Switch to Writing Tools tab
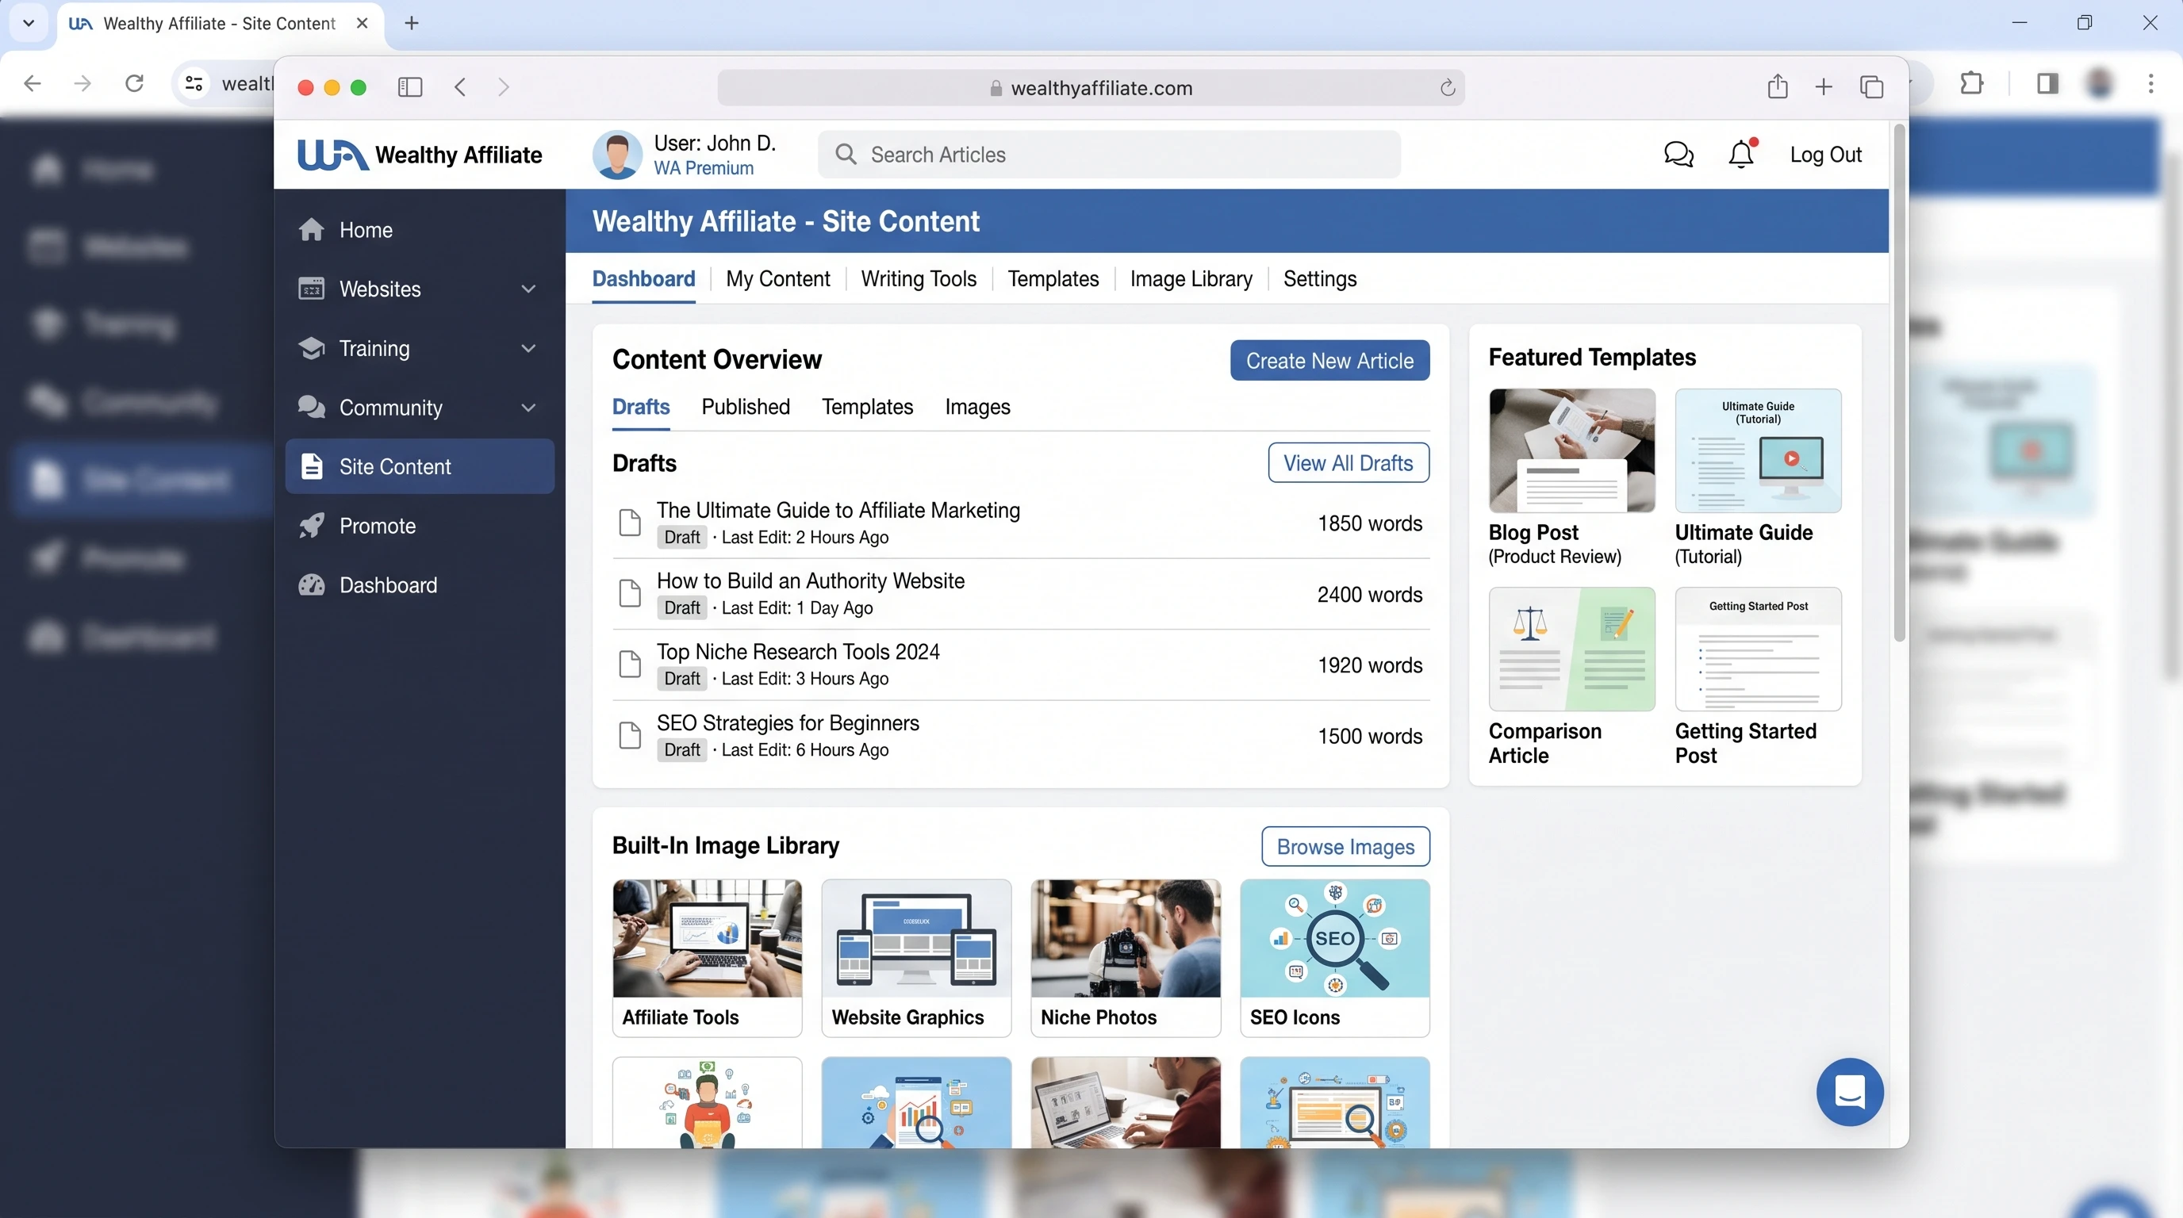This screenshot has height=1218, width=2183. (919, 278)
